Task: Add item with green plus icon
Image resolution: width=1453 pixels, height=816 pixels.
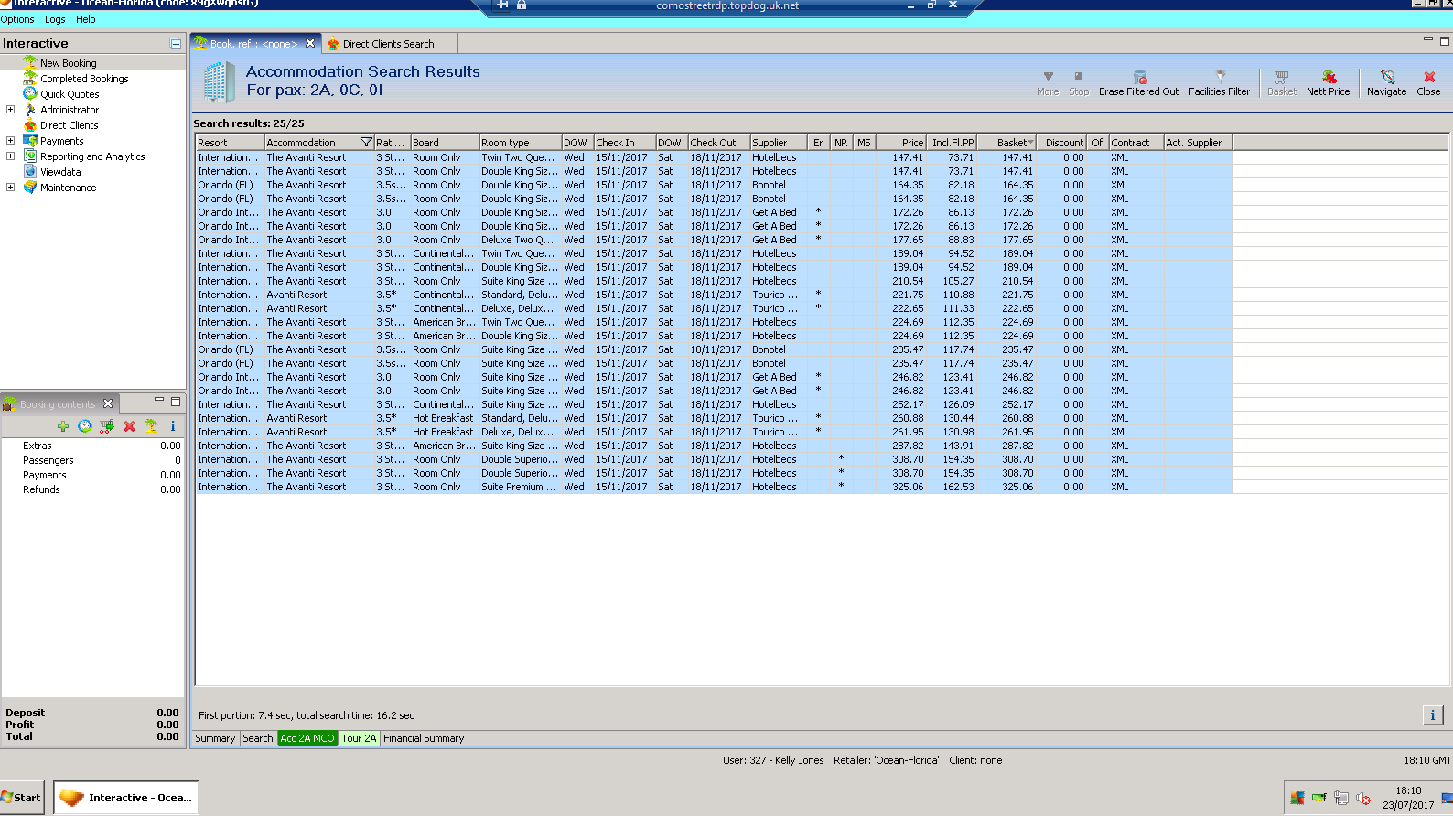Action: [x=63, y=426]
